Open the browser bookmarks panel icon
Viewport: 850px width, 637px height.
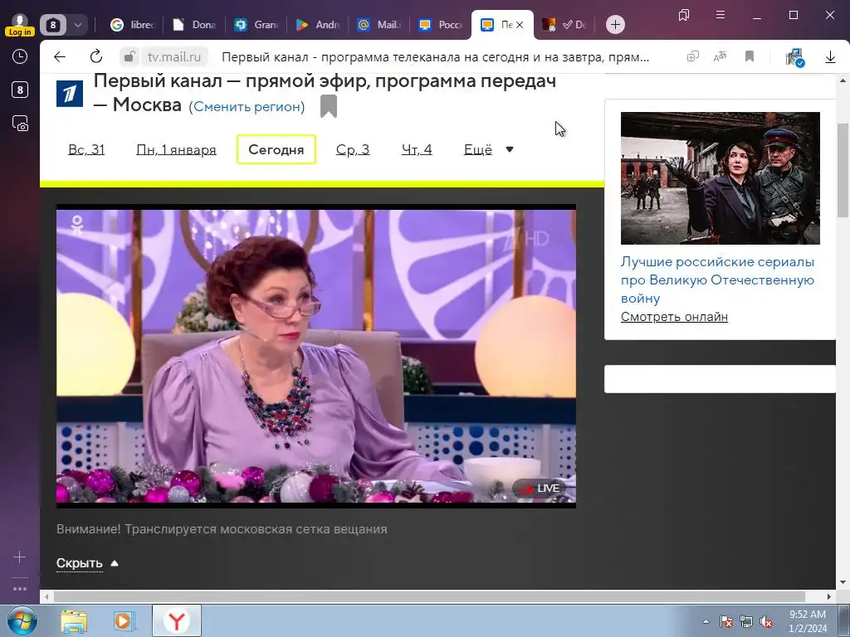coord(684,15)
